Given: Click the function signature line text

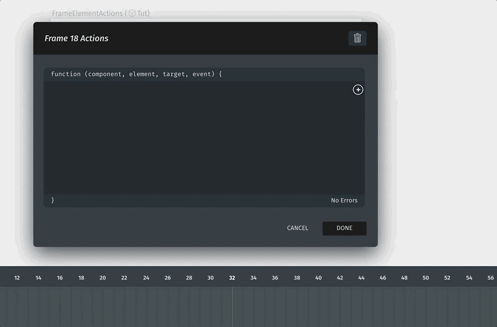Looking at the screenshot, I should [x=136, y=74].
